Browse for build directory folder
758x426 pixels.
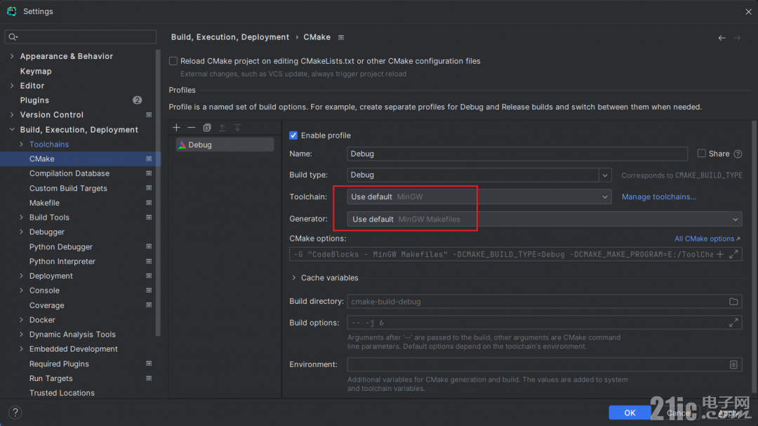point(733,302)
